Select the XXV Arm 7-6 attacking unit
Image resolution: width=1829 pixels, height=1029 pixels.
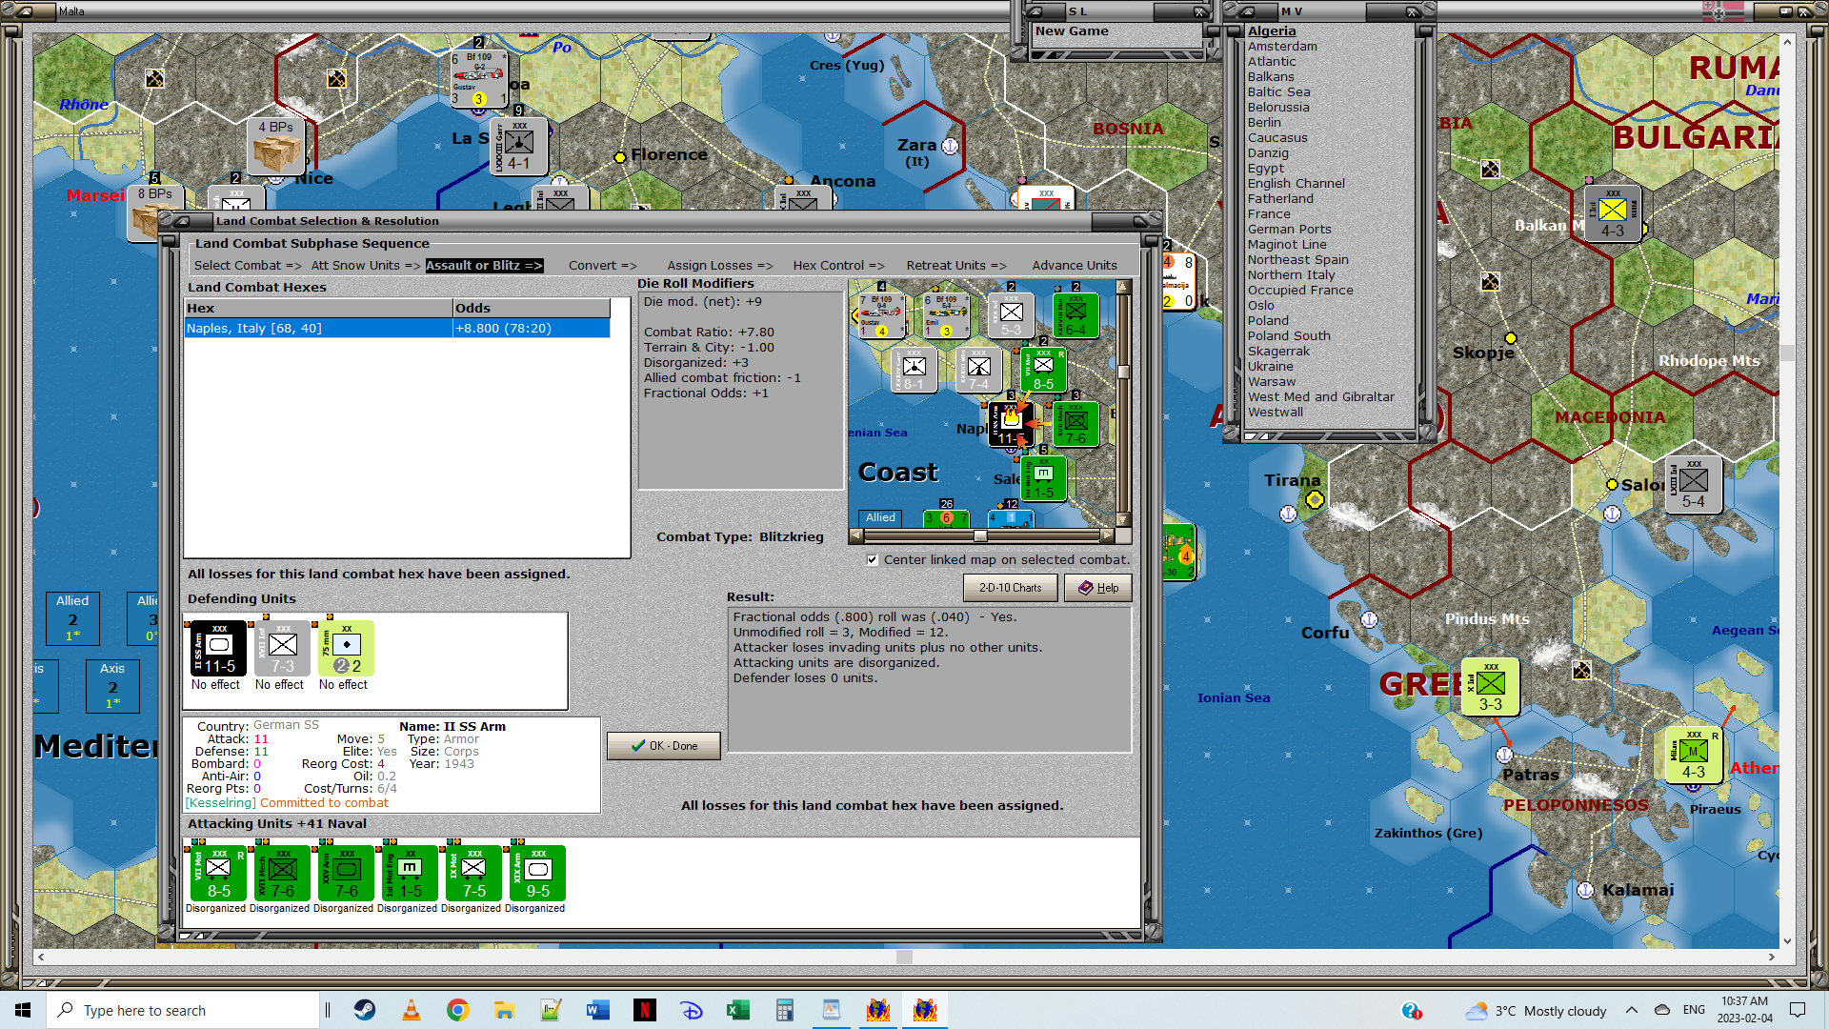coord(347,873)
